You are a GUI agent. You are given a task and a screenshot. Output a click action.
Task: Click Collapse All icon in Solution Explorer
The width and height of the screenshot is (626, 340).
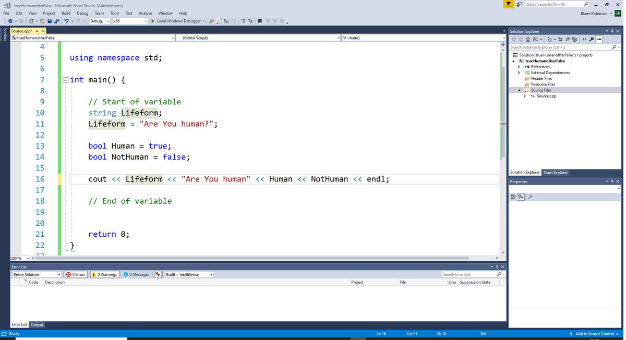[568, 39]
